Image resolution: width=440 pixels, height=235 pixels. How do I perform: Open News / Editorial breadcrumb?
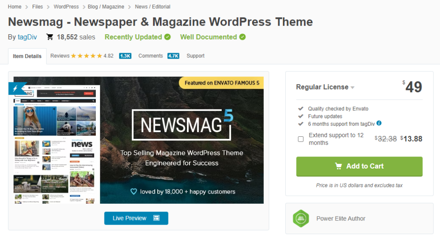153,7
